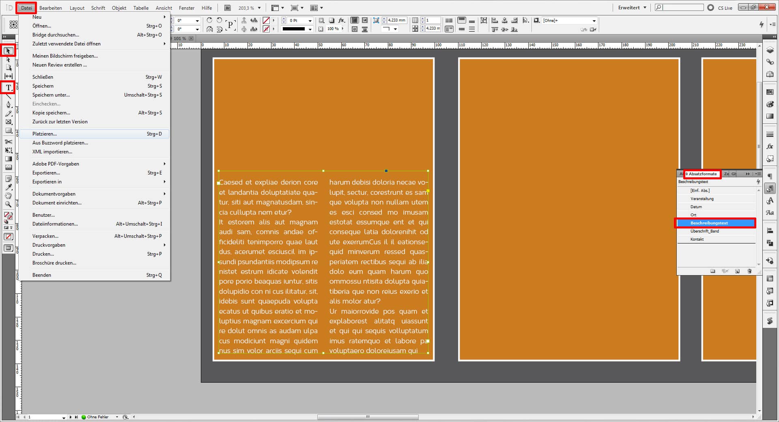Screen dimensions: 779x422
Task: Expand the Erweitert workspace dropdown
Action: click(645, 8)
